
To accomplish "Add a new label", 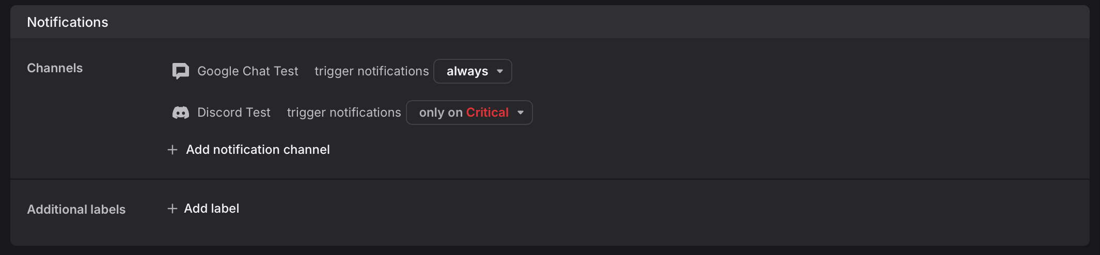I will (203, 209).
